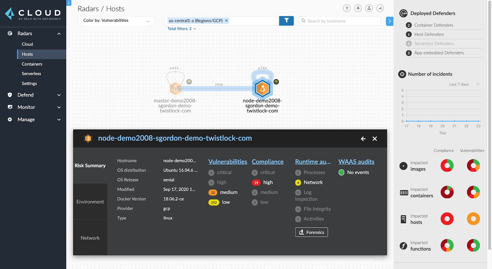Open the Color by Vulnerabilities dropdown
Image resolution: width=492 pixels, height=269 pixels.
[x=116, y=21]
